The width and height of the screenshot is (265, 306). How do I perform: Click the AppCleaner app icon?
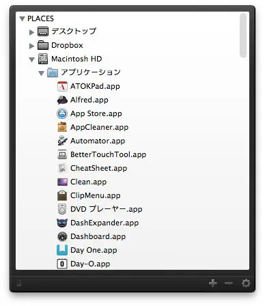62,127
